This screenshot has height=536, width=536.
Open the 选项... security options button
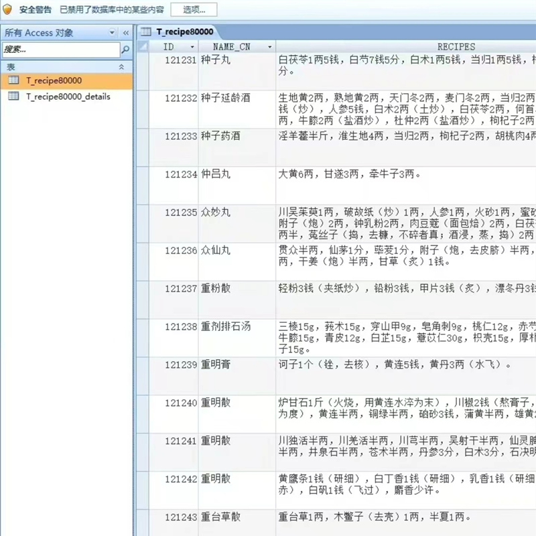[x=194, y=9]
